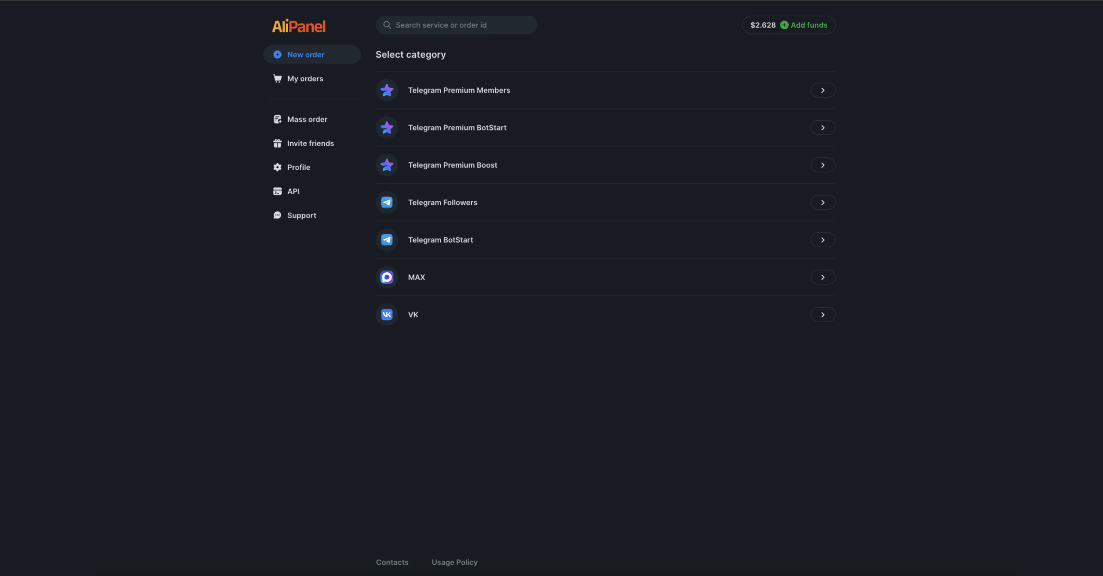Expand the MAX category arrow
Image resolution: width=1103 pixels, height=576 pixels.
(822, 277)
